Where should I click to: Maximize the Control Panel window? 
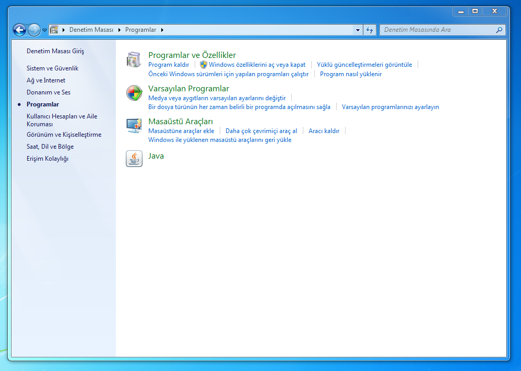pyautogui.click(x=475, y=11)
